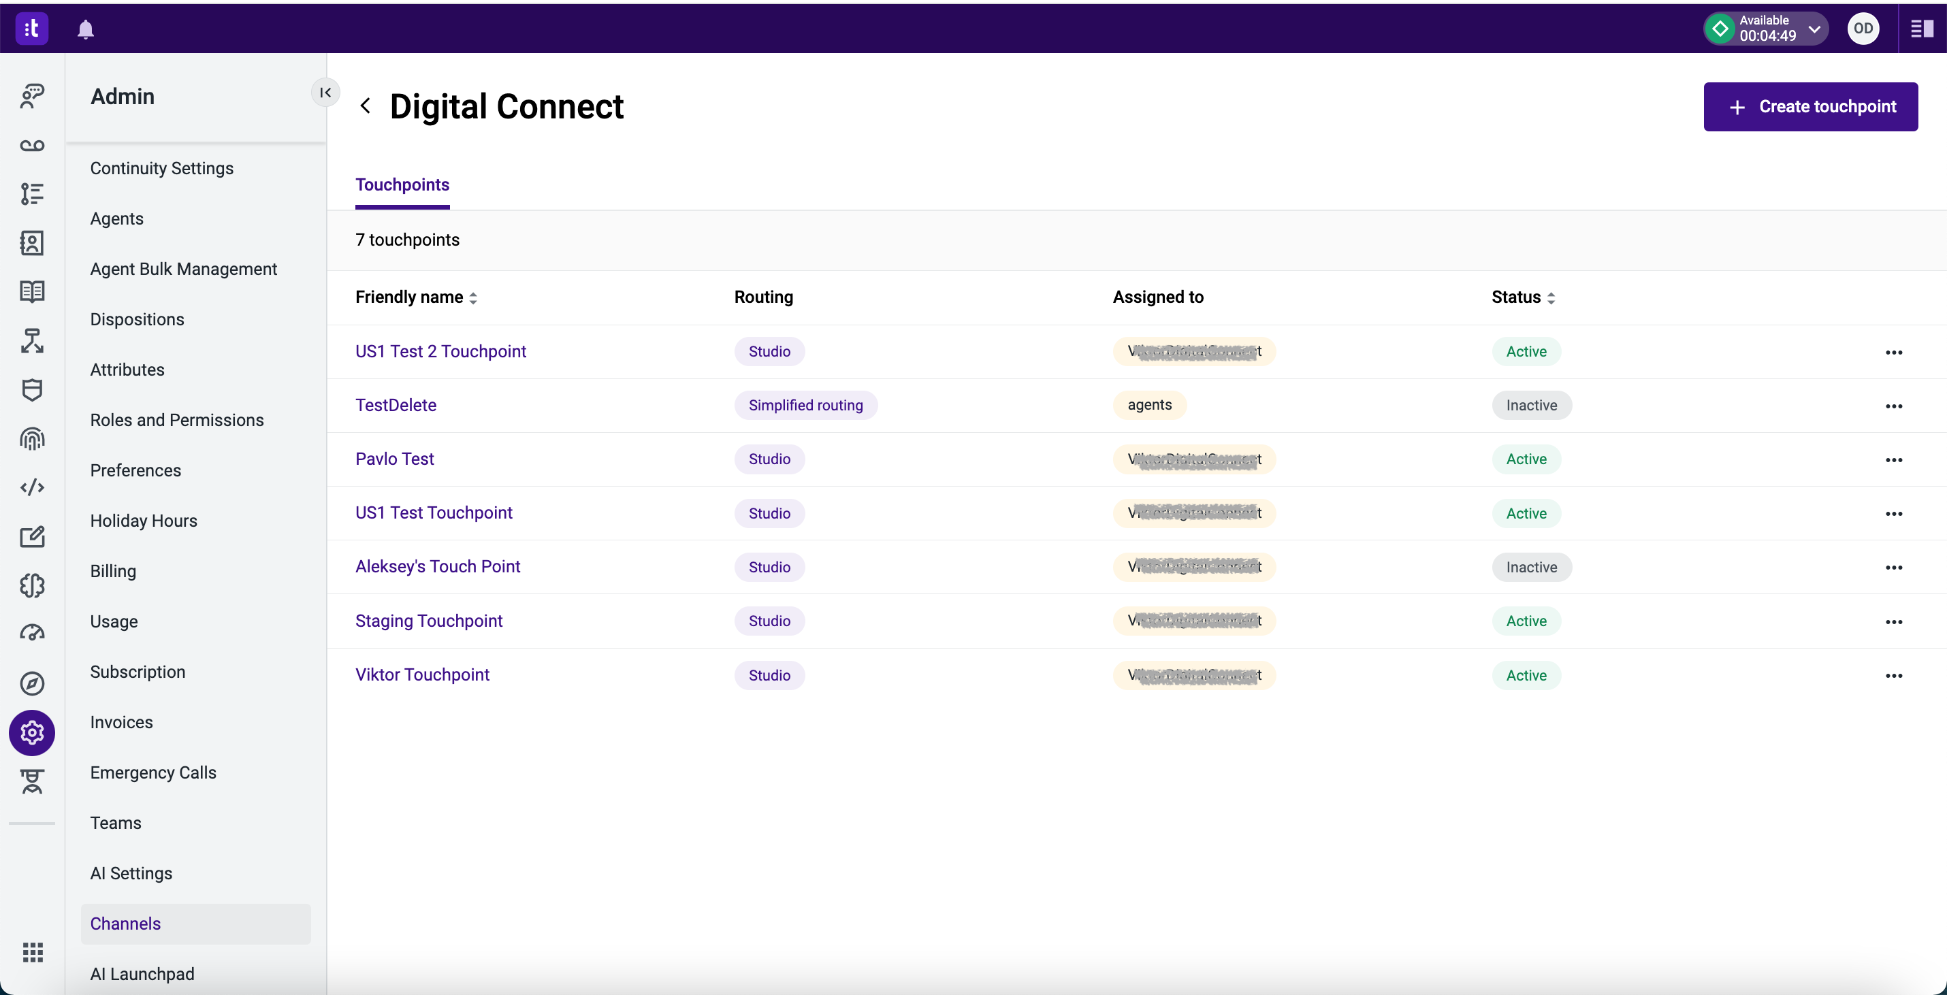Select the compass navigation icon in sidebar
The width and height of the screenshot is (1947, 995).
32,683
